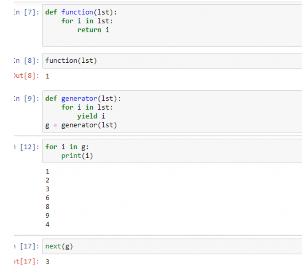
Task: Click the output value 3 of Out[17]
Action: [48, 262]
